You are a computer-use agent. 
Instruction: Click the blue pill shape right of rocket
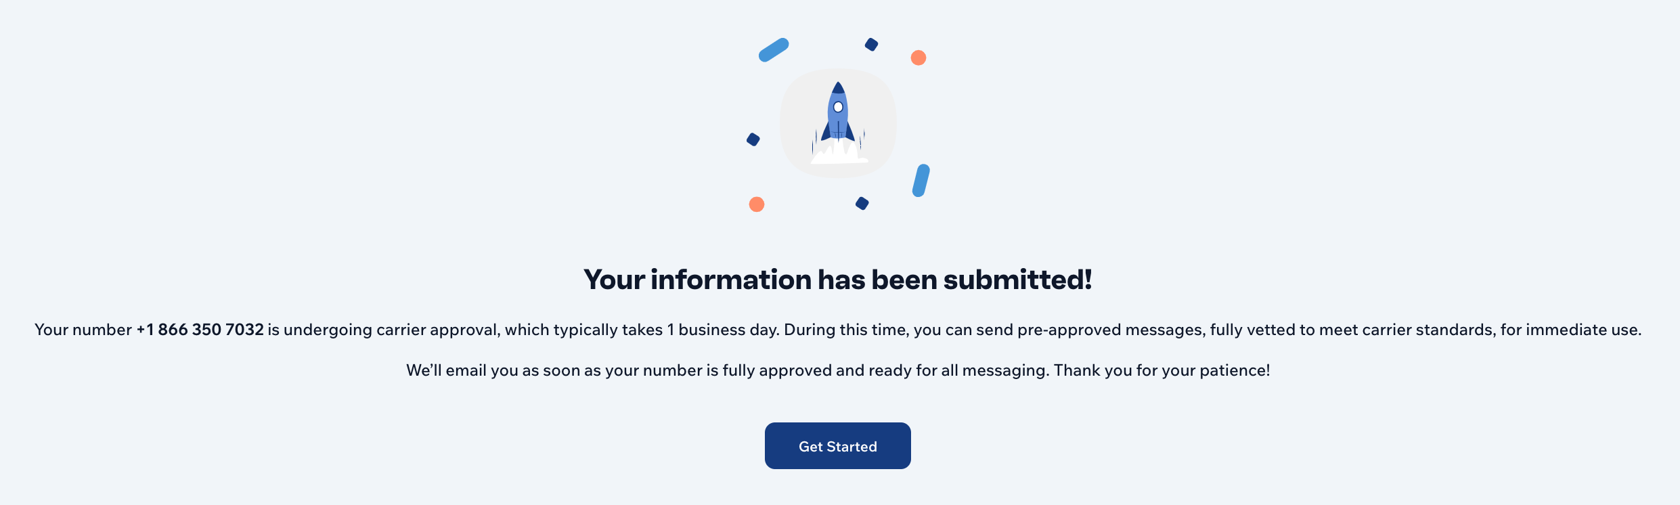click(921, 181)
